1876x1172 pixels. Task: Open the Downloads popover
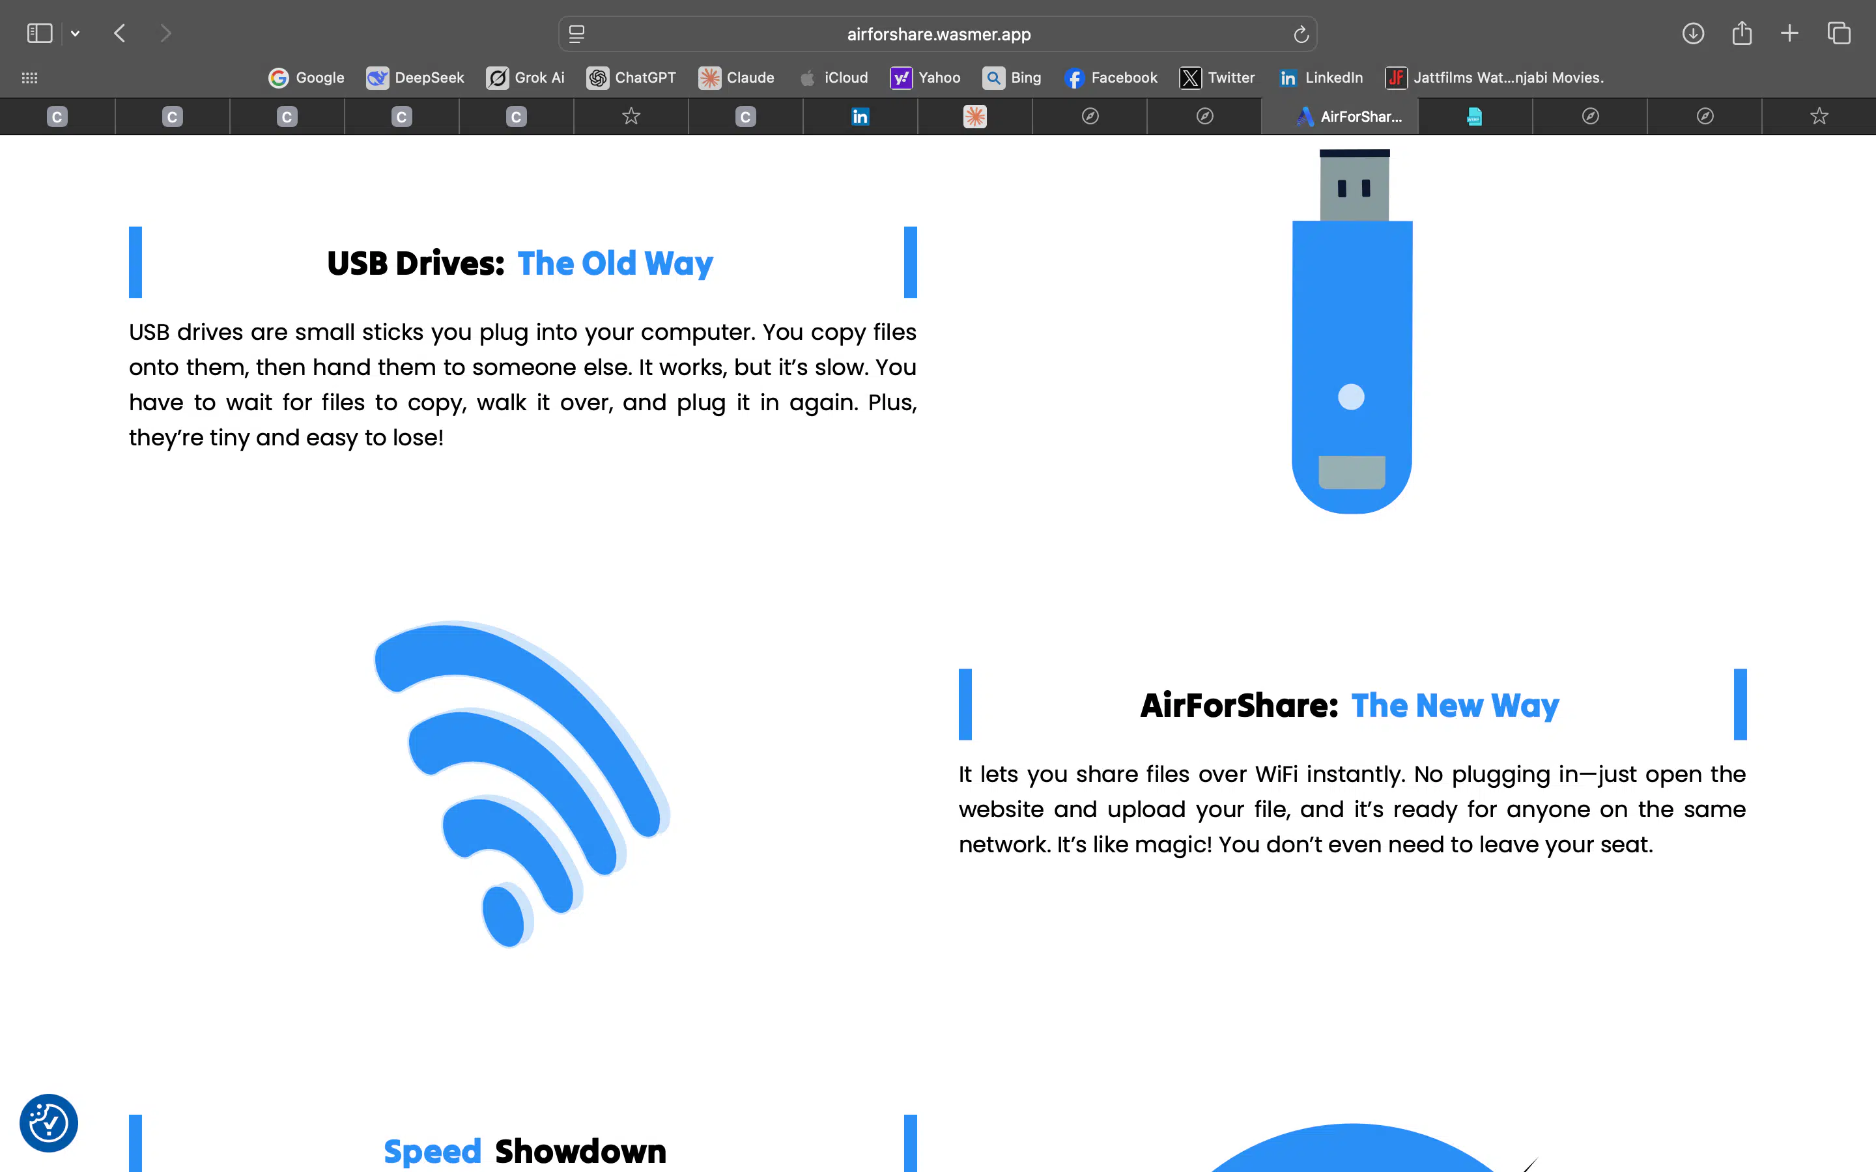tap(1693, 33)
